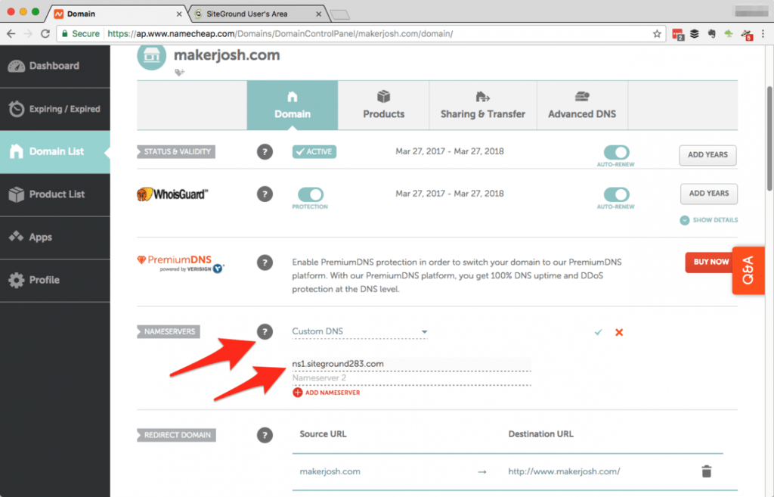Click the WhoisGuard logo
The width and height of the screenshot is (774, 497).
172,194
